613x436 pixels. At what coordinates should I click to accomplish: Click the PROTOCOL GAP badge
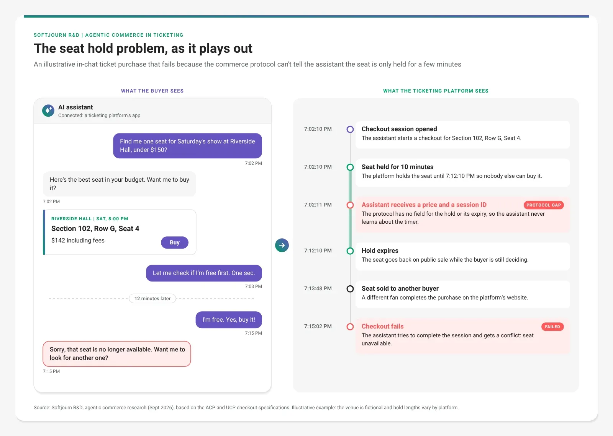pos(544,205)
